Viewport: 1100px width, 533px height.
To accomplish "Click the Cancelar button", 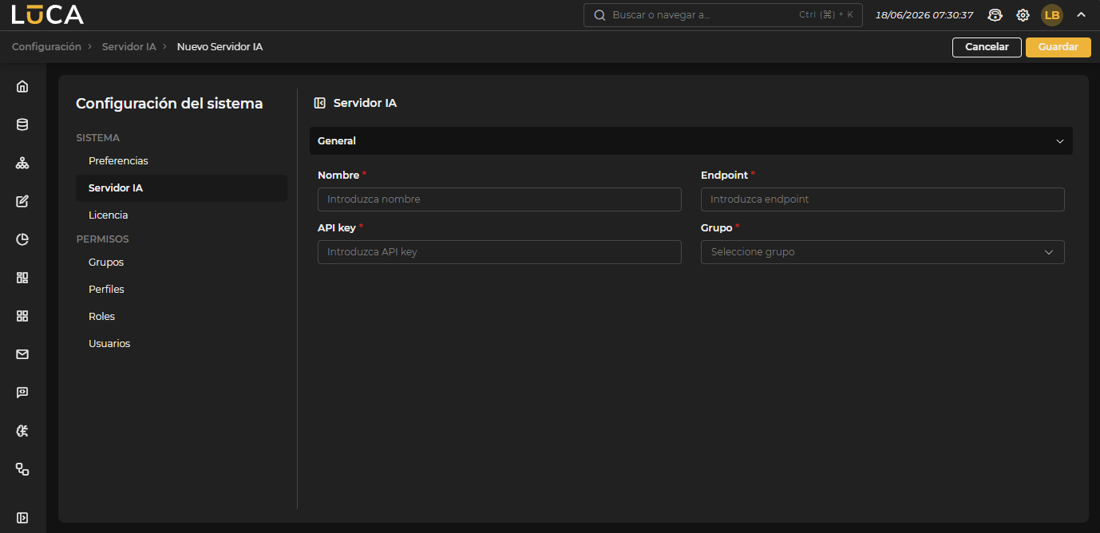I will 987,47.
